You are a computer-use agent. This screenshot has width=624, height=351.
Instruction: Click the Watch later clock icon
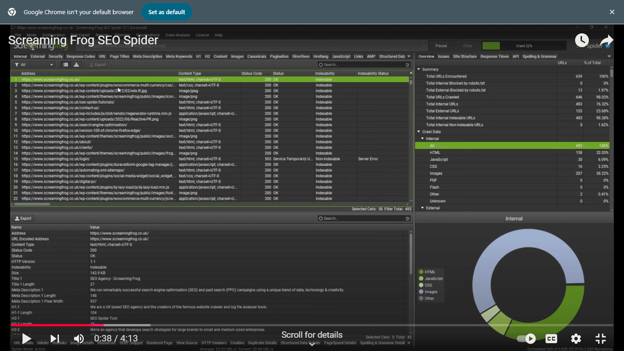coord(582,40)
